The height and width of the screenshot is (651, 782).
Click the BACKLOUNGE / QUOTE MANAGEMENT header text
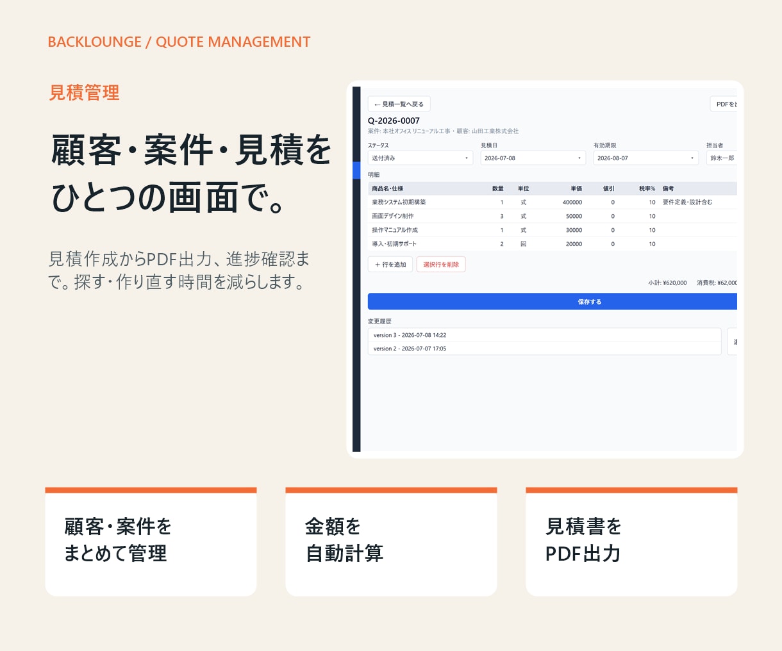[x=179, y=42]
